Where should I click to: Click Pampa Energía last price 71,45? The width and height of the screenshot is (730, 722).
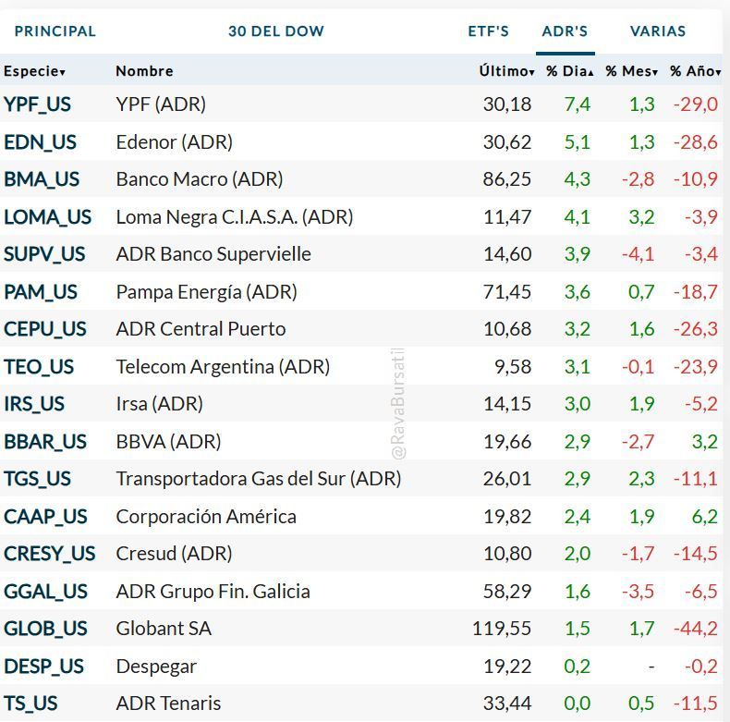[507, 292]
